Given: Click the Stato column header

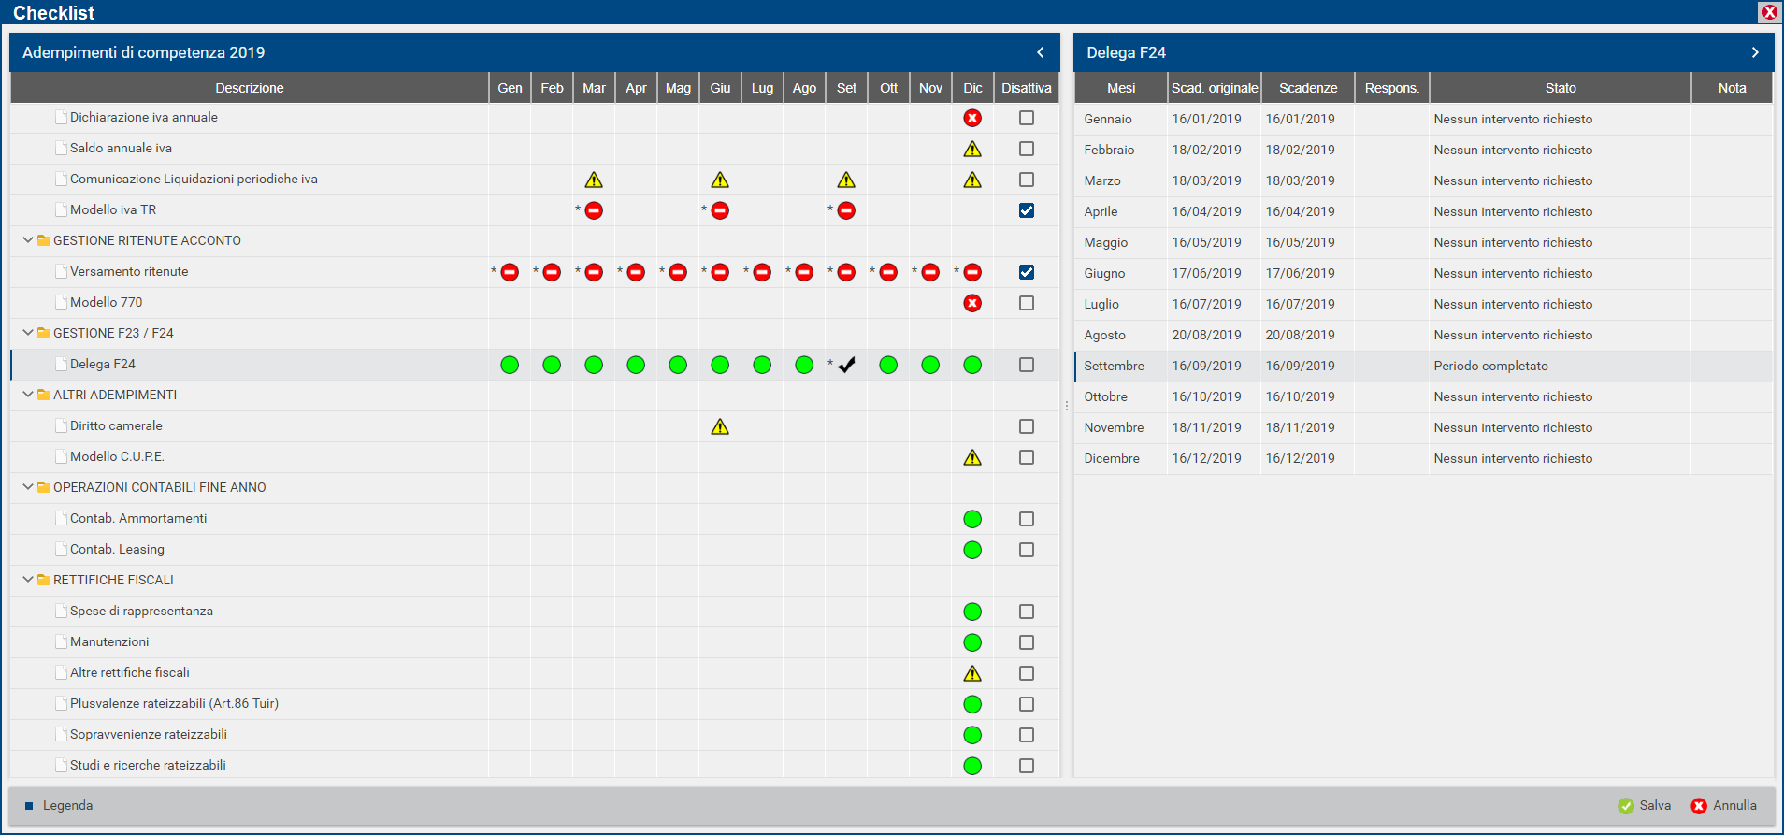Looking at the screenshot, I should pos(1560,88).
